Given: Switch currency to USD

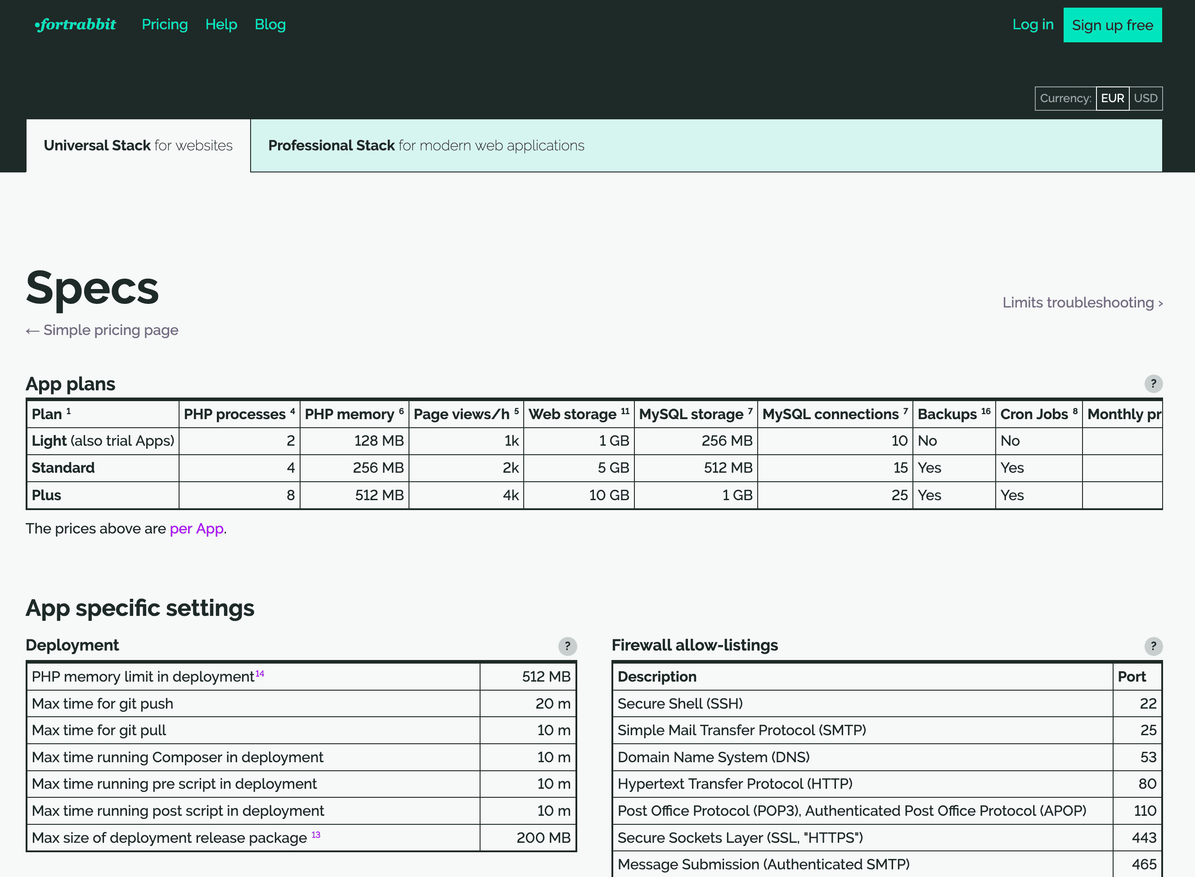Looking at the screenshot, I should (x=1145, y=98).
